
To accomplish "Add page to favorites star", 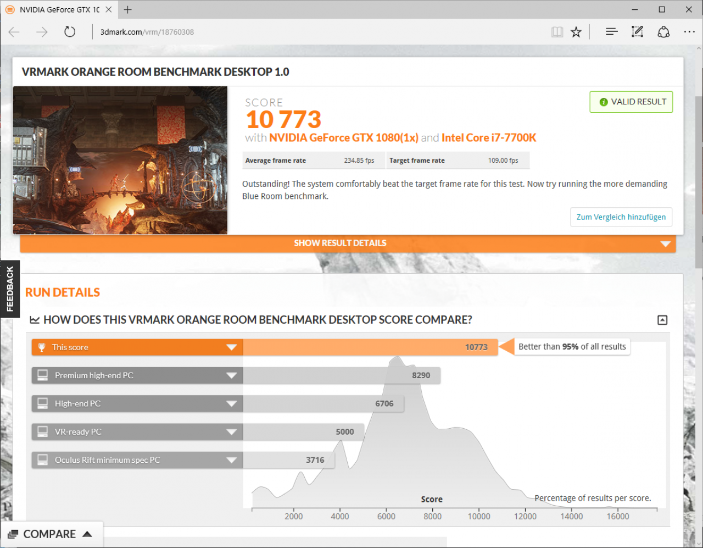I will tap(576, 32).
